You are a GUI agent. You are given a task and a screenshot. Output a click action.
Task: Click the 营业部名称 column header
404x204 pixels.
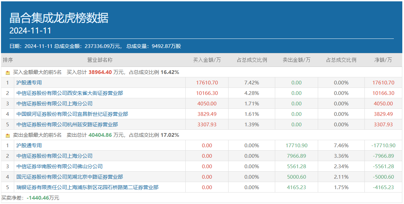(x=100, y=60)
